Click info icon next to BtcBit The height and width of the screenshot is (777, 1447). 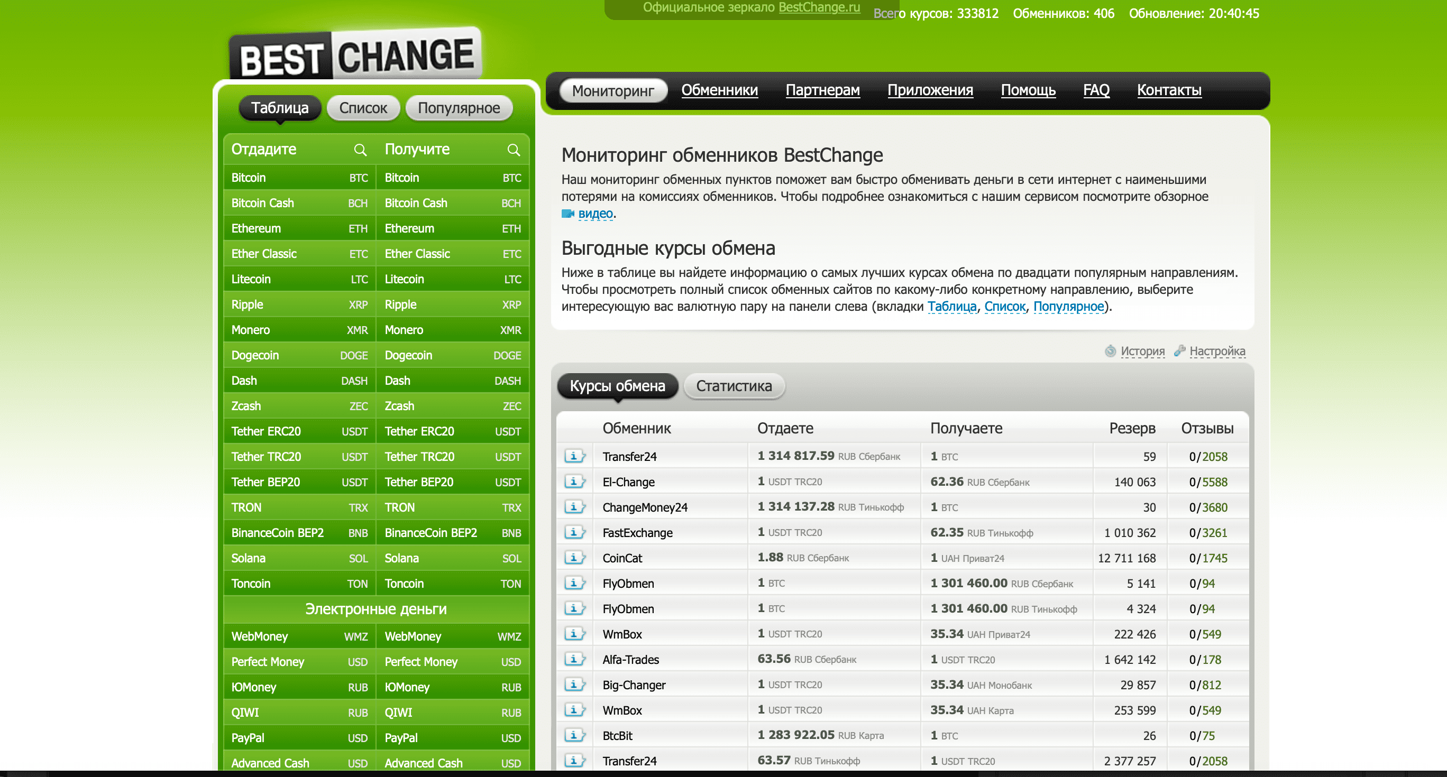click(574, 735)
